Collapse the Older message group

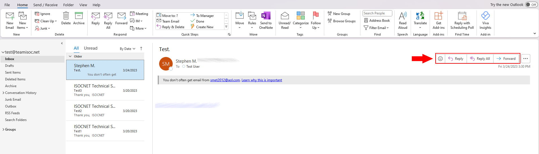pyautogui.click(x=70, y=56)
